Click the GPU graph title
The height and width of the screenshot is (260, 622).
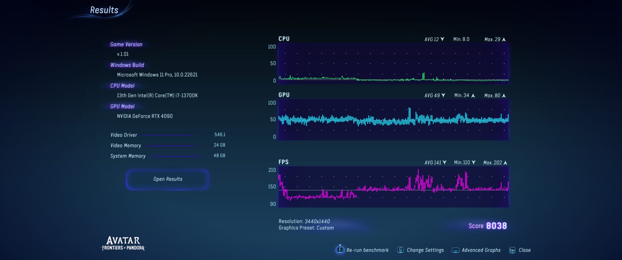tap(284, 95)
